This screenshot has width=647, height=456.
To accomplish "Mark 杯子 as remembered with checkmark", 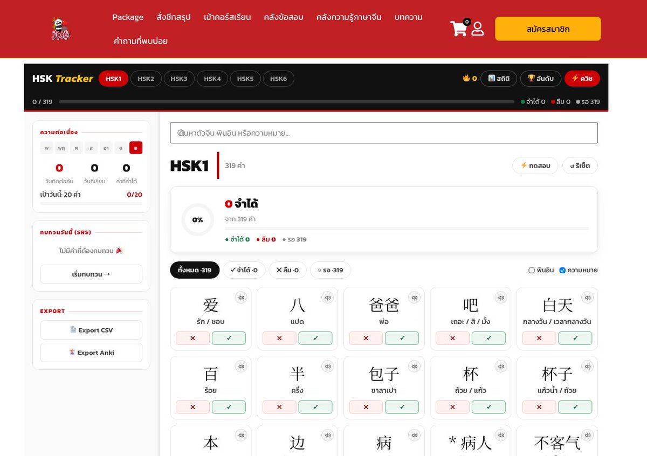I will 575,407.
